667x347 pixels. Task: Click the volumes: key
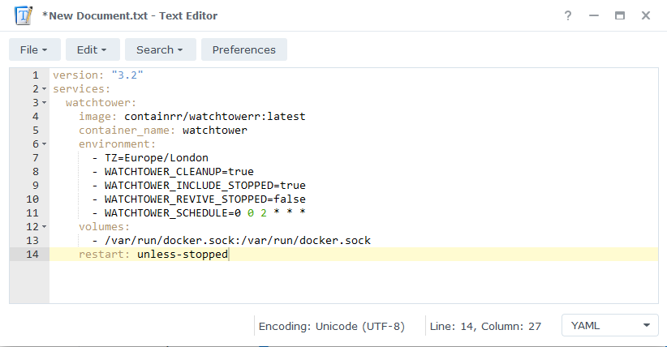click(104, 227)
